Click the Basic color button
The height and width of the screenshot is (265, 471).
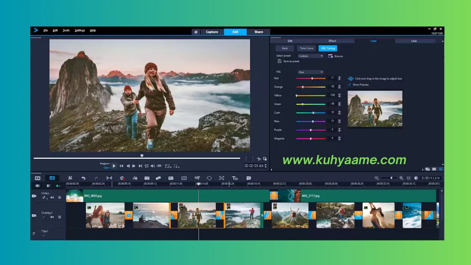[x=285, y=48]
